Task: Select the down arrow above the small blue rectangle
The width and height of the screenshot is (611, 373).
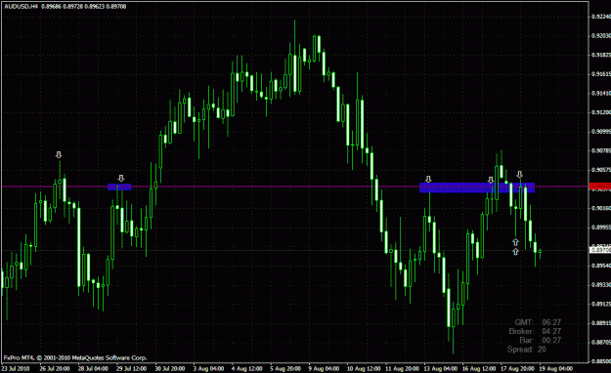Action: tap(121, 179)
